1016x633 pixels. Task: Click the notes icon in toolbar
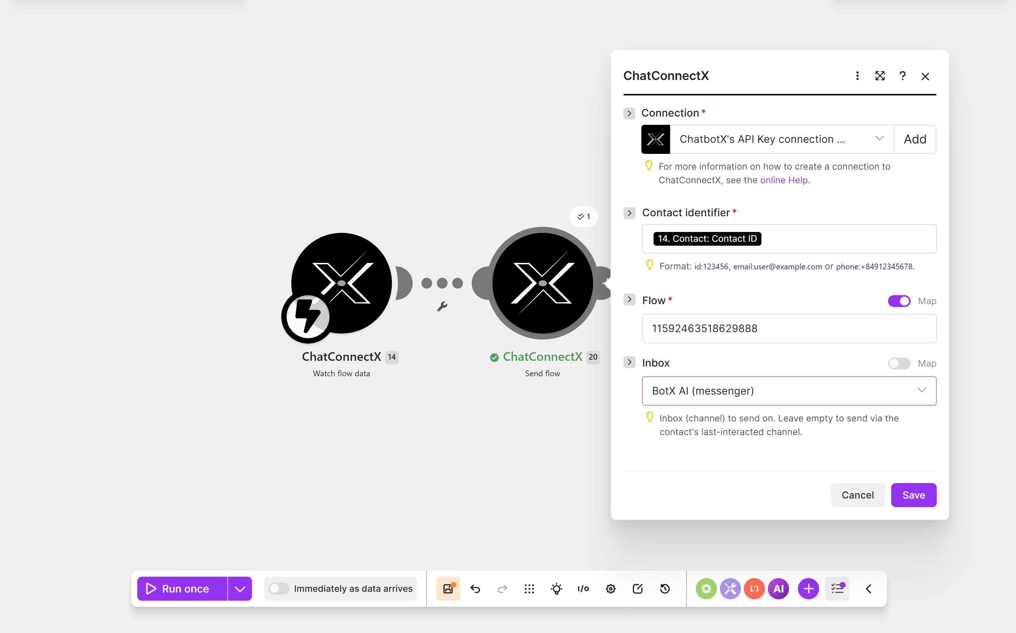[x=638, y=589]
